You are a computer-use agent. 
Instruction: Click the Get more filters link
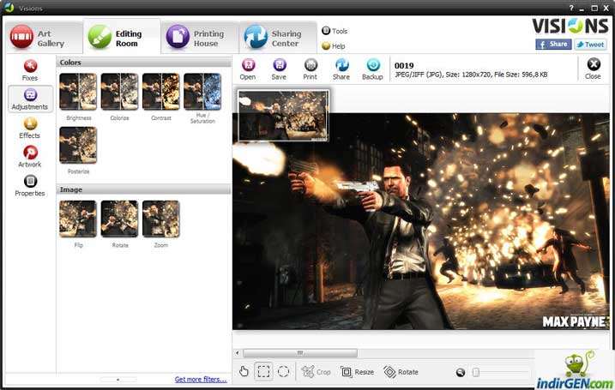[x=201, y=379]
